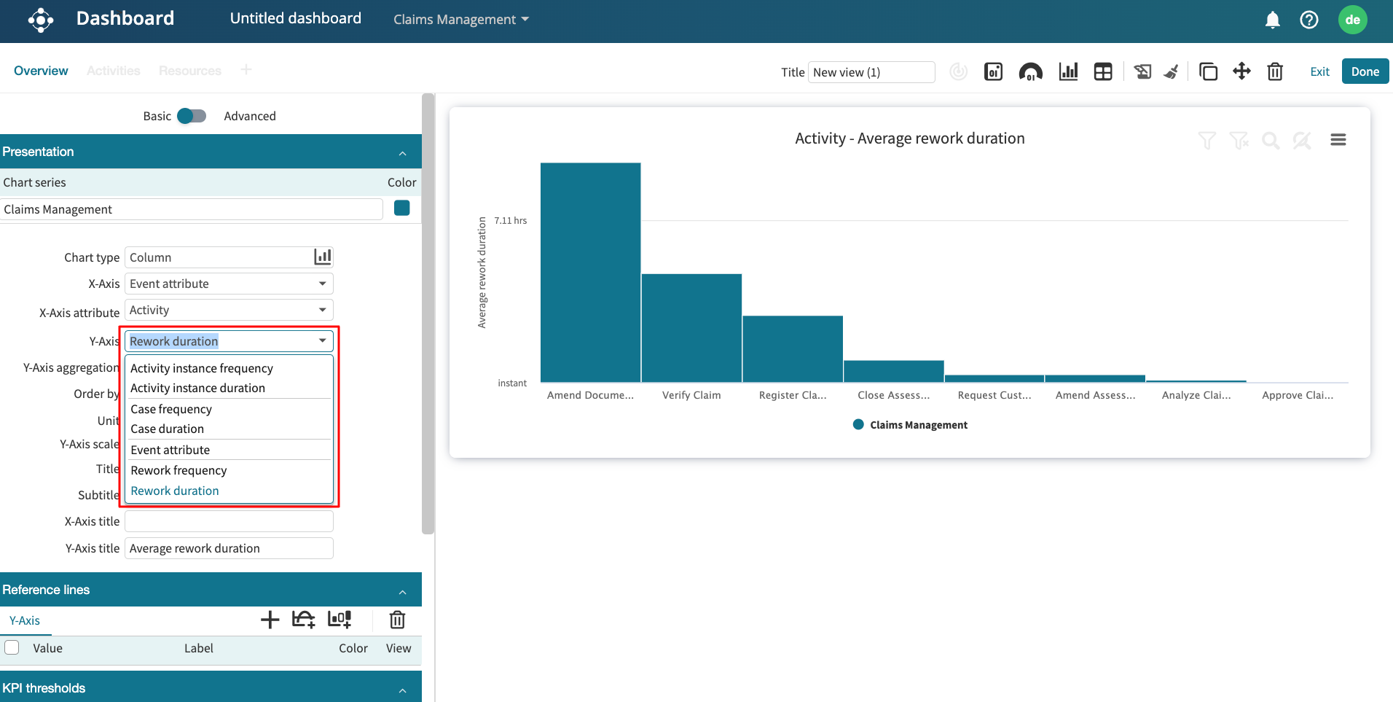Viewport: 1393px width, 702px height.
Task: Select Rework frequency from the list
Action: [x=178, y=470]
